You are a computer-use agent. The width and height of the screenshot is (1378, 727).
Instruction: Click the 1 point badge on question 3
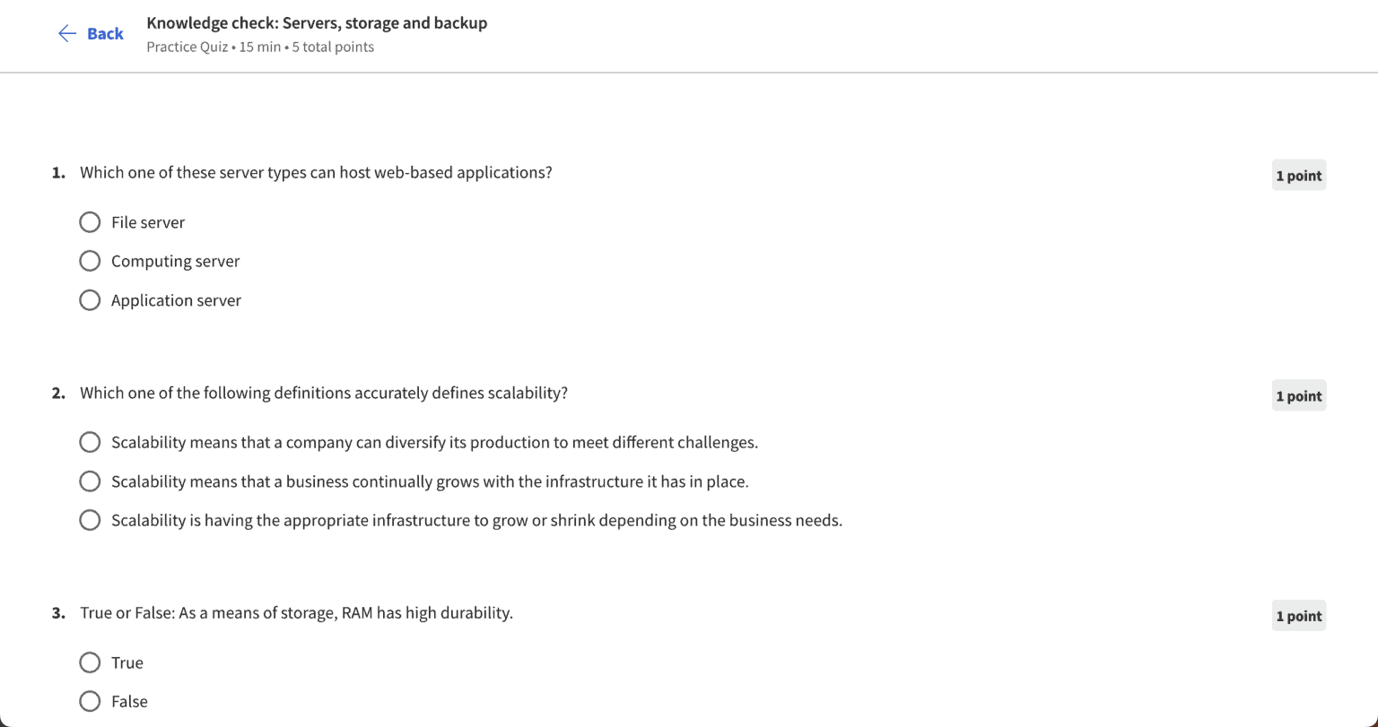(x=1298, y=616)
